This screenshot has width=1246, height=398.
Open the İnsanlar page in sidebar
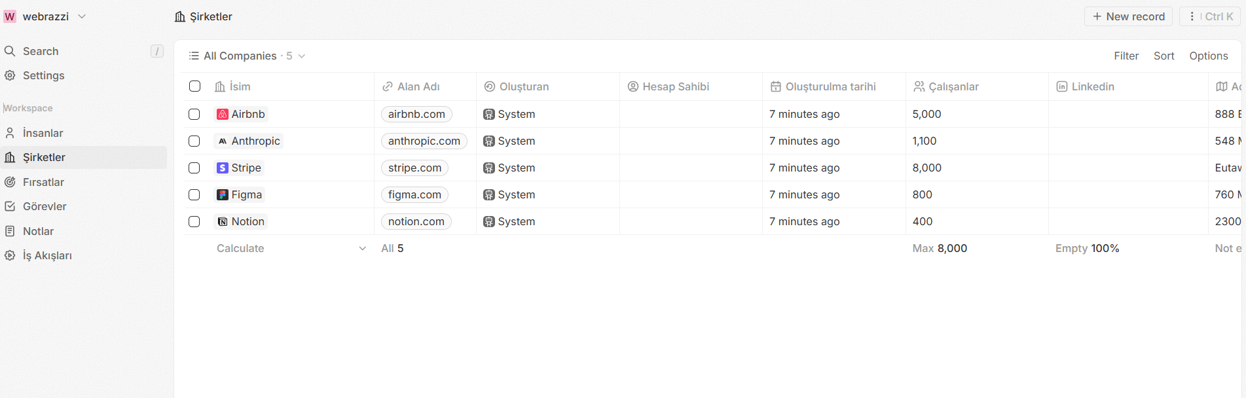click(x=84, y=133)
